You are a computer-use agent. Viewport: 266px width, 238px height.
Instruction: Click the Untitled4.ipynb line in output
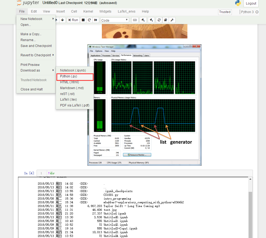click(83, 236)
